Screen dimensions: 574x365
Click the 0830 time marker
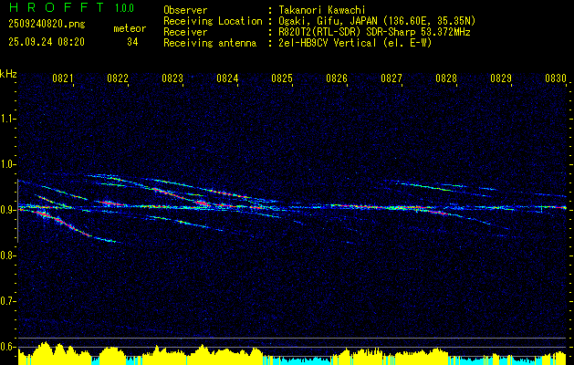556,78
